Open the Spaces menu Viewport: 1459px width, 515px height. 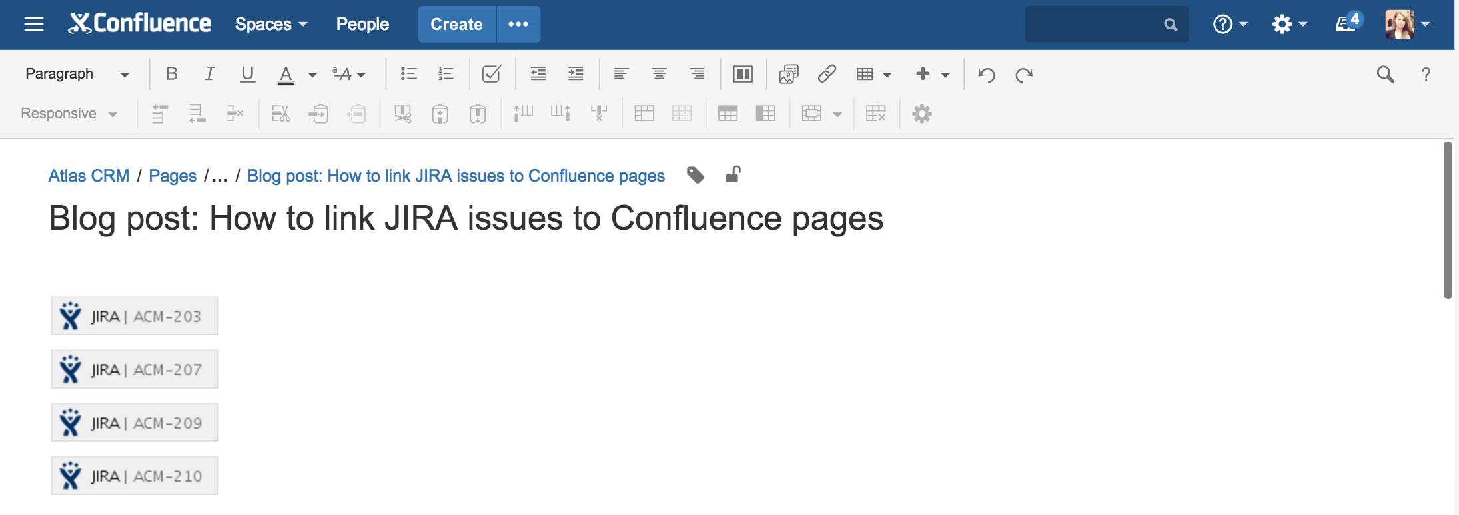pyautogui.click(x=271, y=25)
